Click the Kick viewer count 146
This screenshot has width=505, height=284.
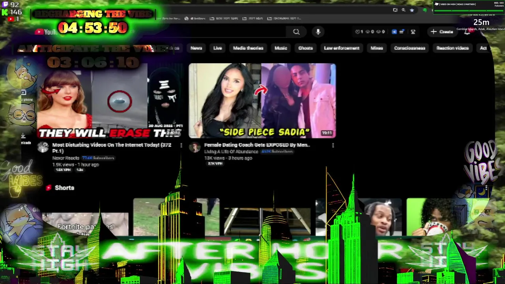pyautogui.click(x=16, y=12)
